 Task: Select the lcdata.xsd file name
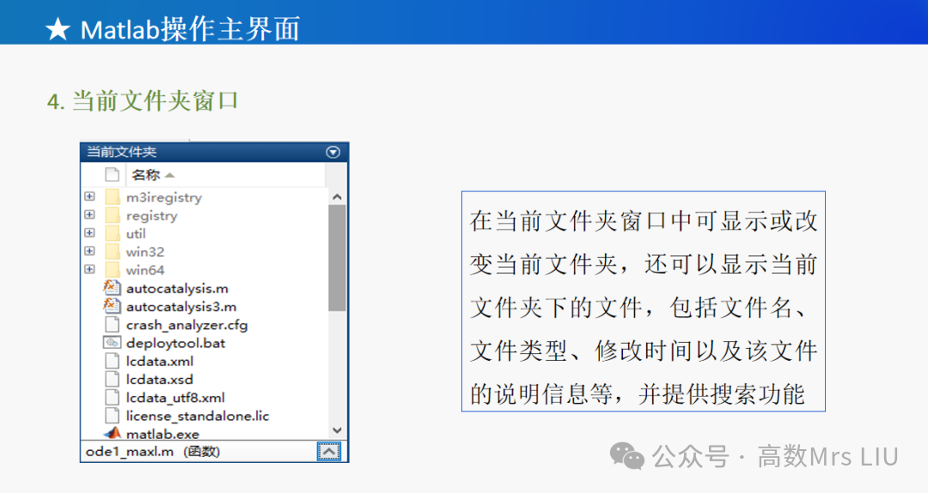pyautogui.click(x=159, y=380)
